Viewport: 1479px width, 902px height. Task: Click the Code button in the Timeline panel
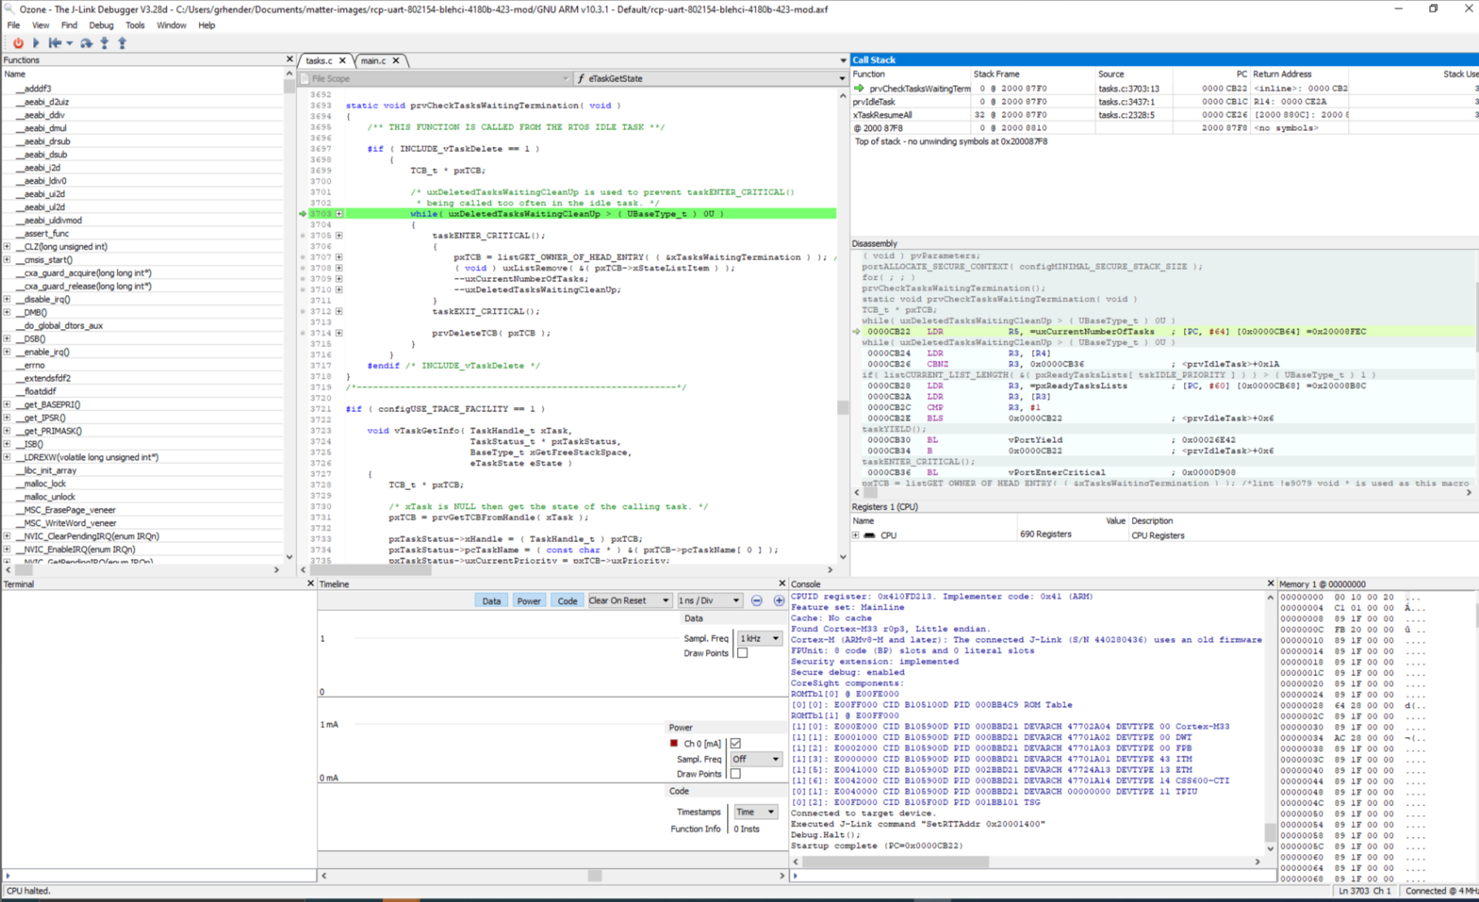pyautogui.click(x=566, y=600)
